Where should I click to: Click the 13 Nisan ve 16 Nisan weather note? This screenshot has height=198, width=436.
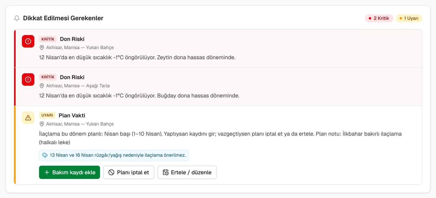coord(114,155)
